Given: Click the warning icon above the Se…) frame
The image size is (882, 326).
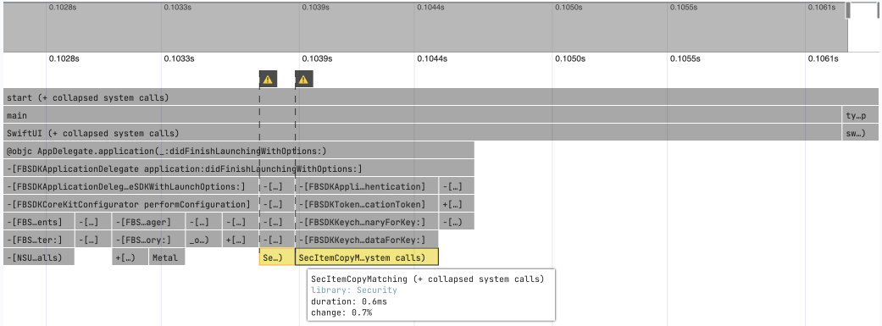Looking at the screenshot, I should 269,80.
